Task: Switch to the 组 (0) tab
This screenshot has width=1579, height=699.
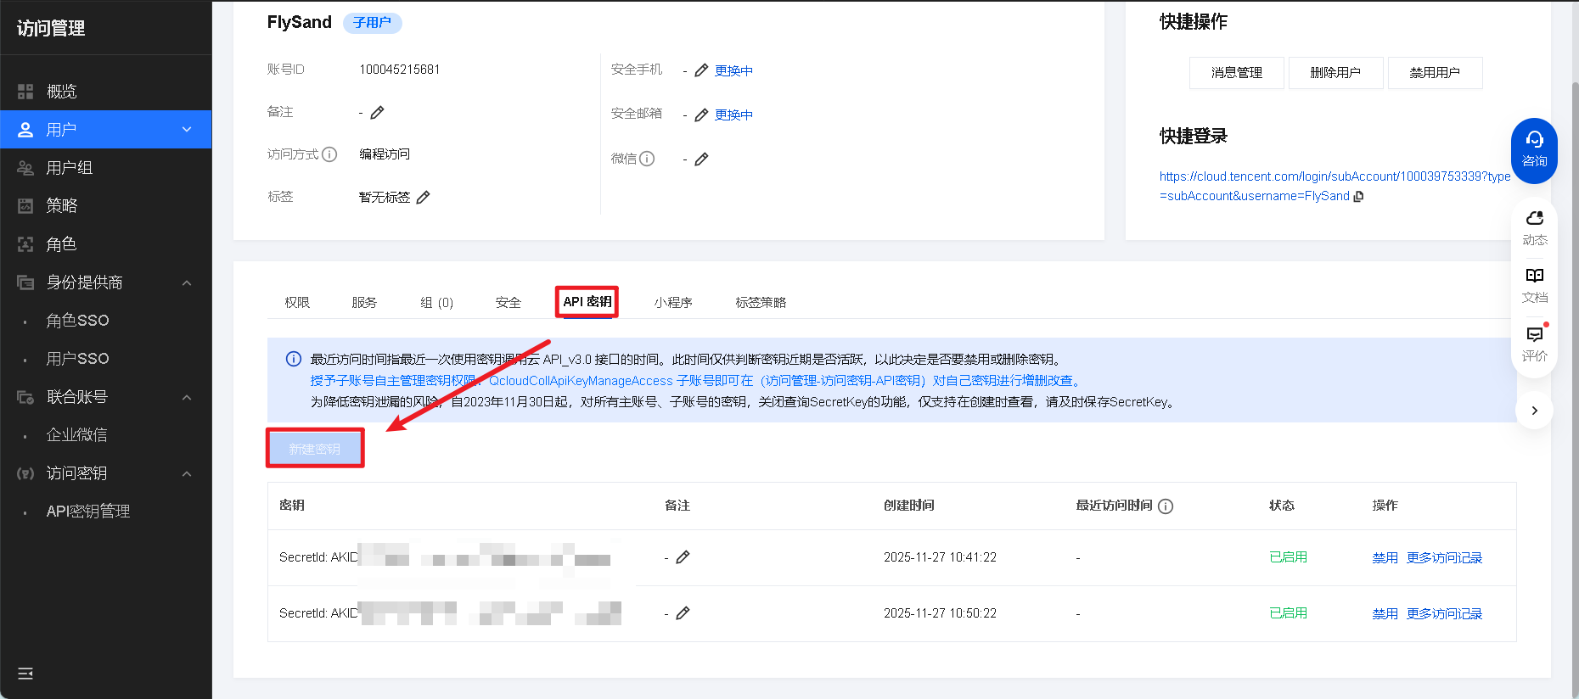Action: pyautogui.click(x=436, y=303)
